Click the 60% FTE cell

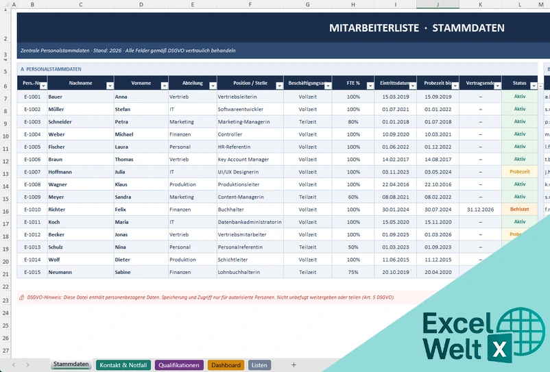point(353,197)
